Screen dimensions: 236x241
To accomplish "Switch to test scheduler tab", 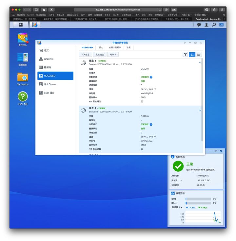I will point(115,47).
